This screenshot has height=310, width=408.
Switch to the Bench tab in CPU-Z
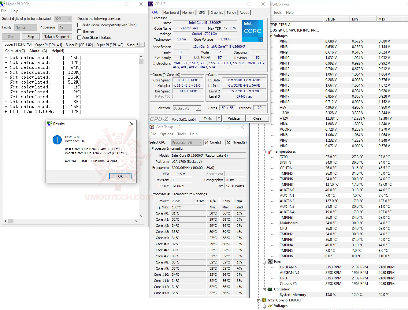(231, 13)
